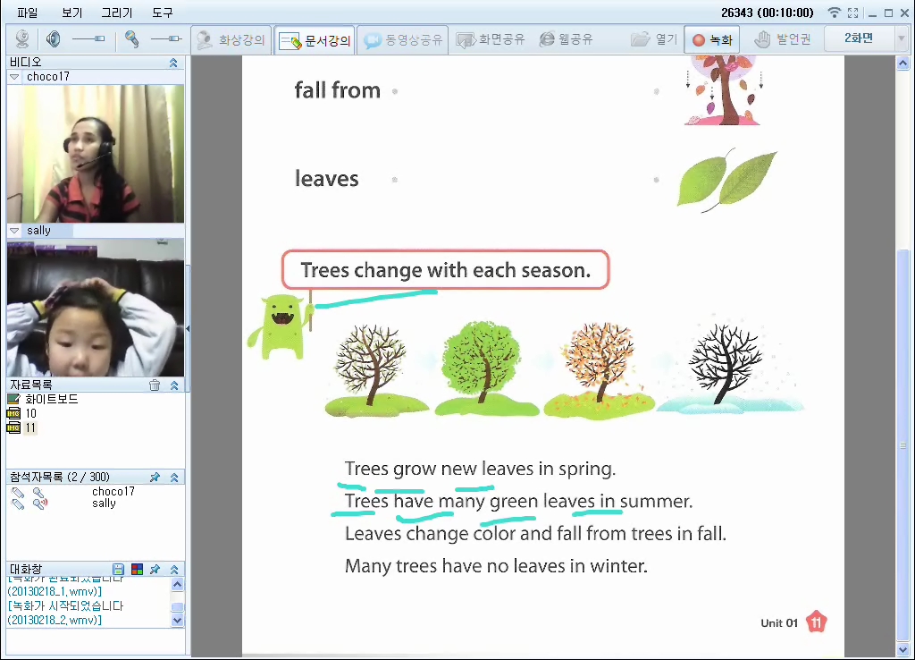915x660 pixels.
Task: Pin the 참석자목록 participants panel
Action: click(155, 478)
